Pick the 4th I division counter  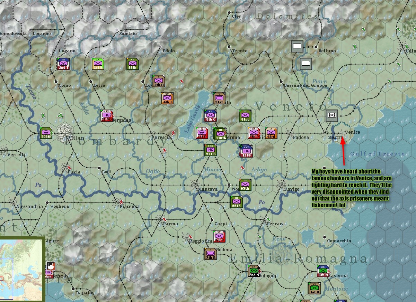click(x=167, y=98)
